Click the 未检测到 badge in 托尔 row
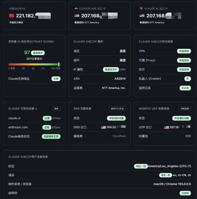 click(x=184, y=69)
